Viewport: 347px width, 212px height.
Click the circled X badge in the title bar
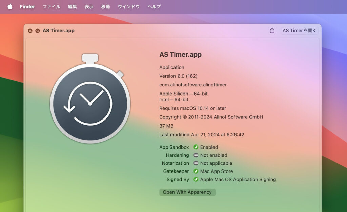tap(30, 31)
